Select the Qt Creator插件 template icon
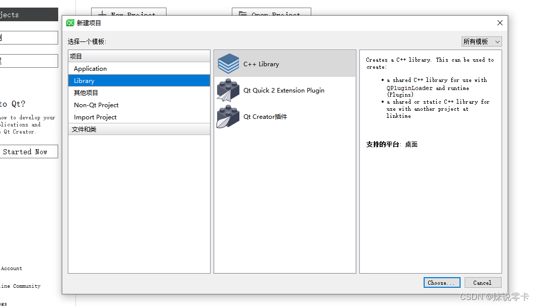The image size is (537, 306). tap(228, 117)
